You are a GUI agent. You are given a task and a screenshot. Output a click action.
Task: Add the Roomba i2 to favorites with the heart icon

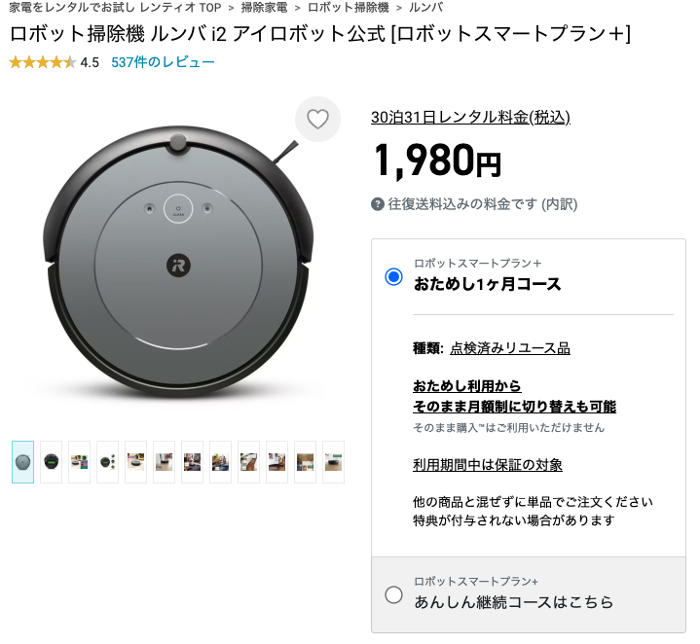(x=317, y=120)
